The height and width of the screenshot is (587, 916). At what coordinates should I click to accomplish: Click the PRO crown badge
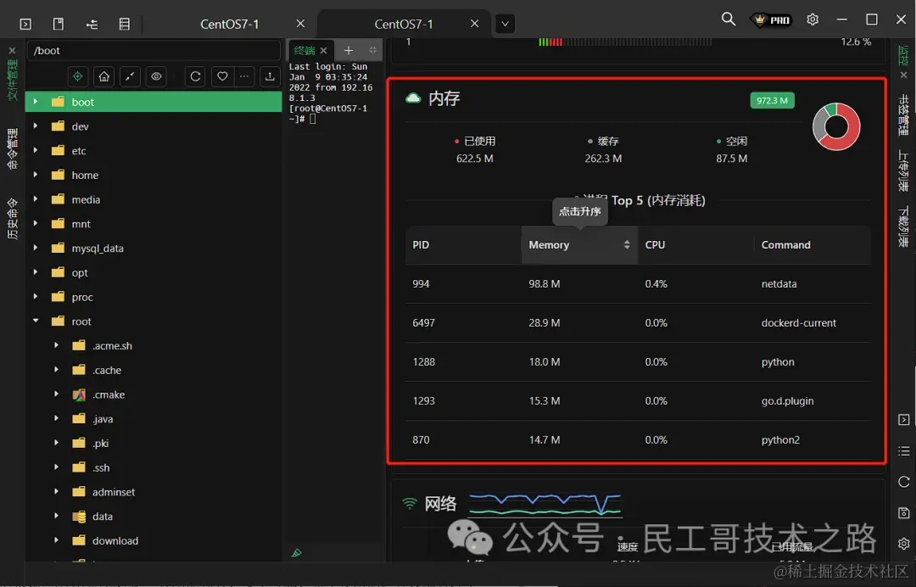(771, 20)
